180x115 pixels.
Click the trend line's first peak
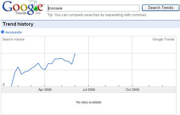pyautogui.click(x=18, y=67)
